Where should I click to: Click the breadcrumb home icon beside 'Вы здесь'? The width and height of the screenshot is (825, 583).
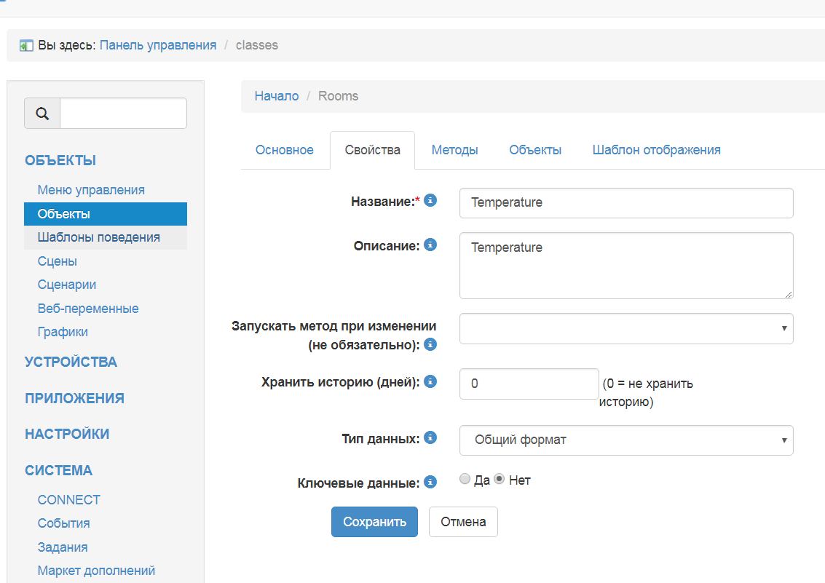pos(26,46)
